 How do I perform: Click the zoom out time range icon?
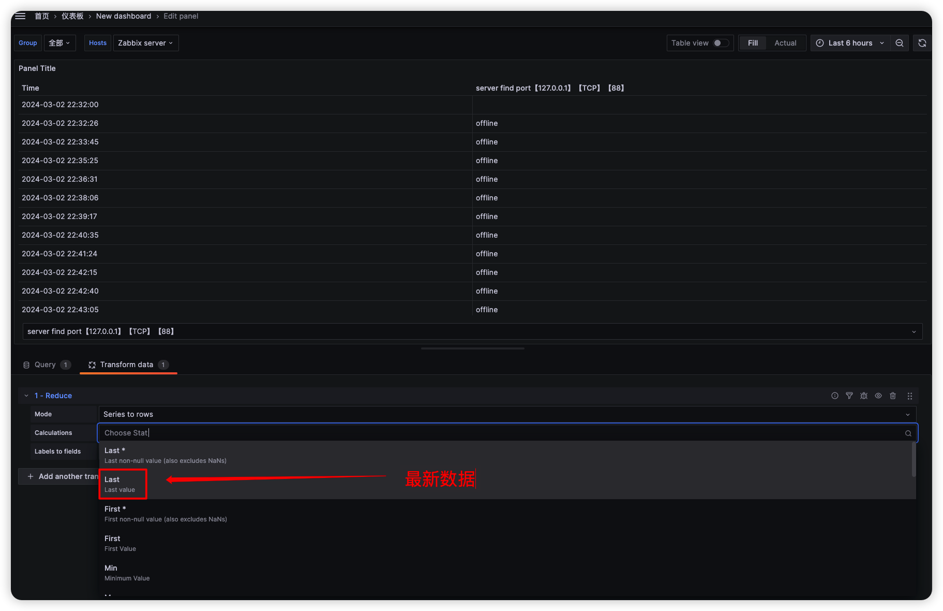click(x=900, y=43)
